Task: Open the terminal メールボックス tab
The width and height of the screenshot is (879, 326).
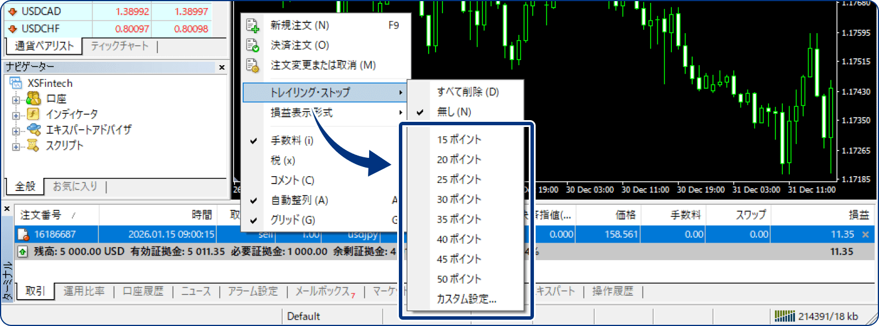Action: (324, 291)
